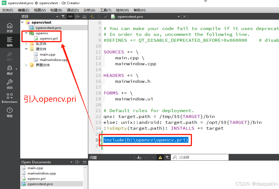Collapse the opencvtest project node
The image size is (279, 189).
[x=22, y=22]
